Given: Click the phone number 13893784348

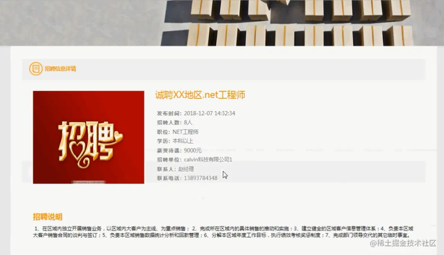Looking at the screenshot, I should point(201,178).
